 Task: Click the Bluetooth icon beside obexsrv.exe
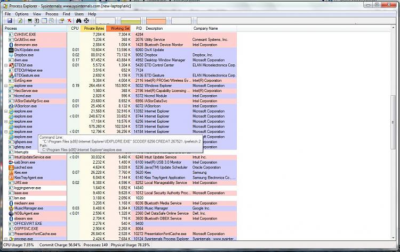click(11, 219)
